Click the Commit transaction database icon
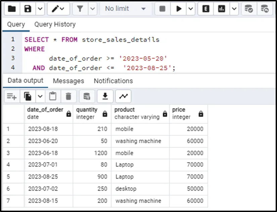The height and width of the screenshot is (212, 277). 249,9
